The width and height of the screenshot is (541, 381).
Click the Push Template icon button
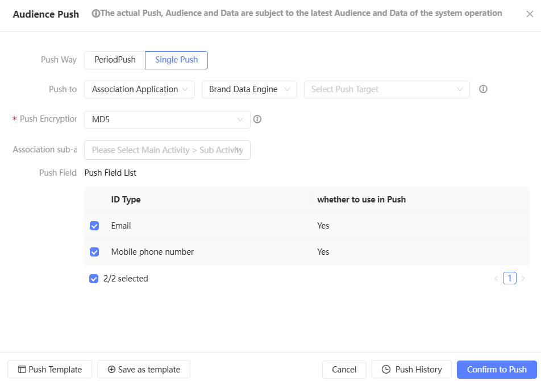click(22, 370)
